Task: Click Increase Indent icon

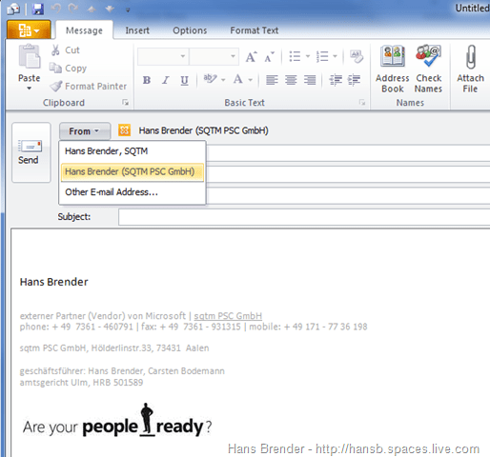Action: pyautogui.click(x=354, y=80)
